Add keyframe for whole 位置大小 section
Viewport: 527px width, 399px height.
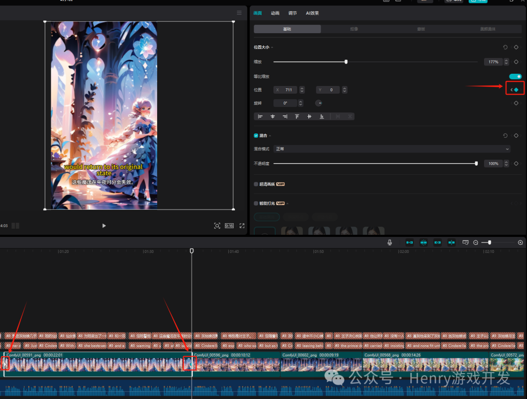point(516,47)
